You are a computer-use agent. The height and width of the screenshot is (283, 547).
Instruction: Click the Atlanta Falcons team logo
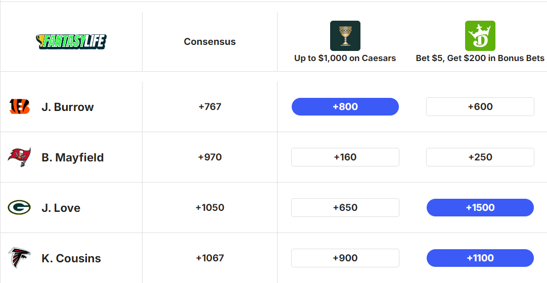point(19,258)
